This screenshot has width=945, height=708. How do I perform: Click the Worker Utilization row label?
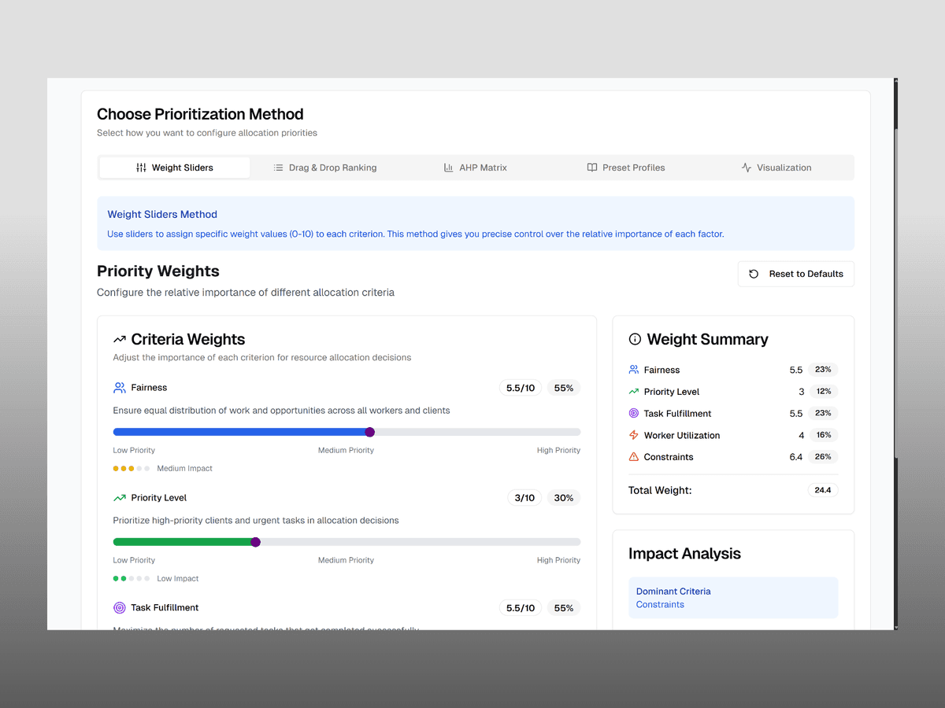(x=682, y=435)
